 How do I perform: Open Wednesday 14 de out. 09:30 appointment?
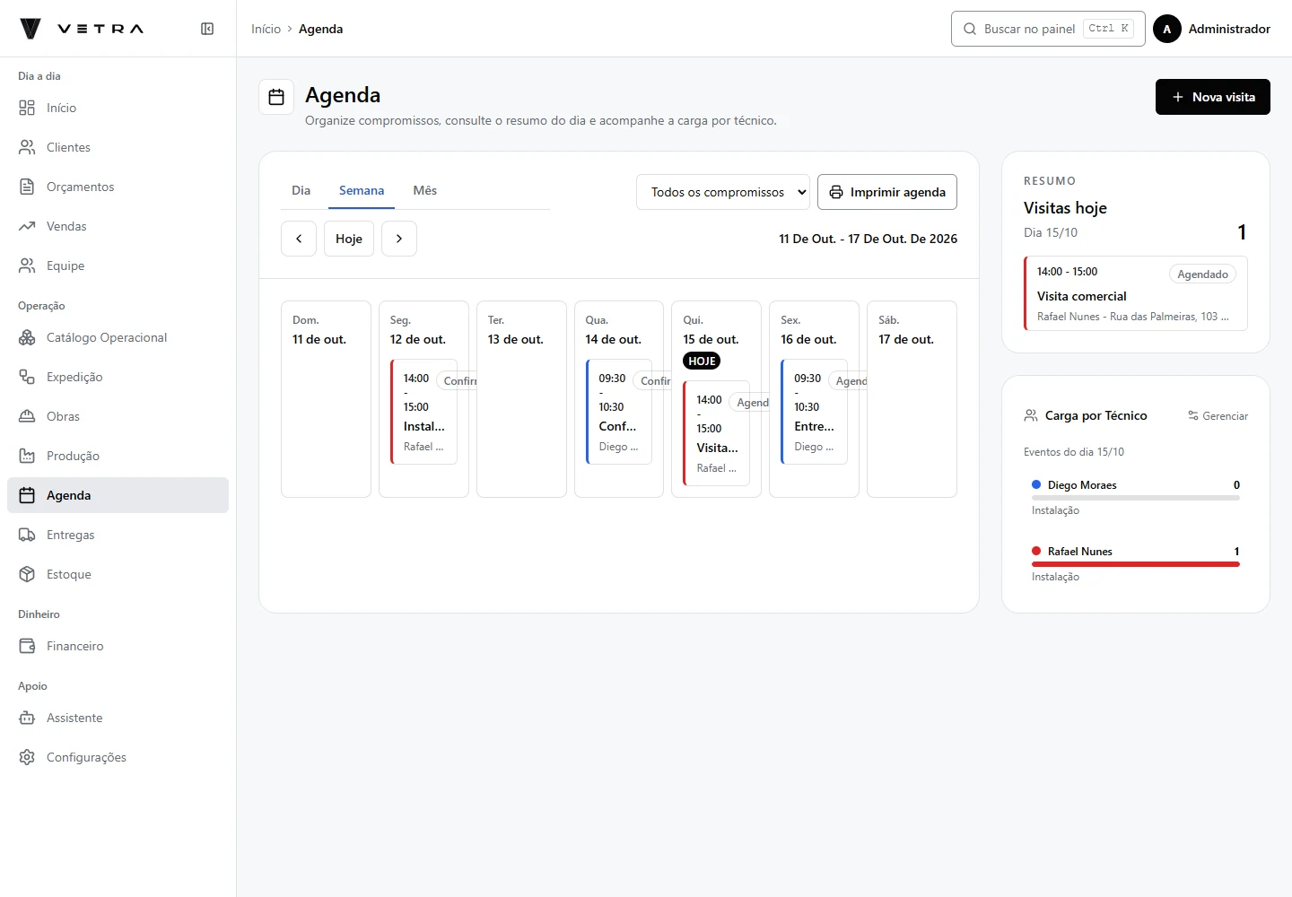click(x=619, y=412)
